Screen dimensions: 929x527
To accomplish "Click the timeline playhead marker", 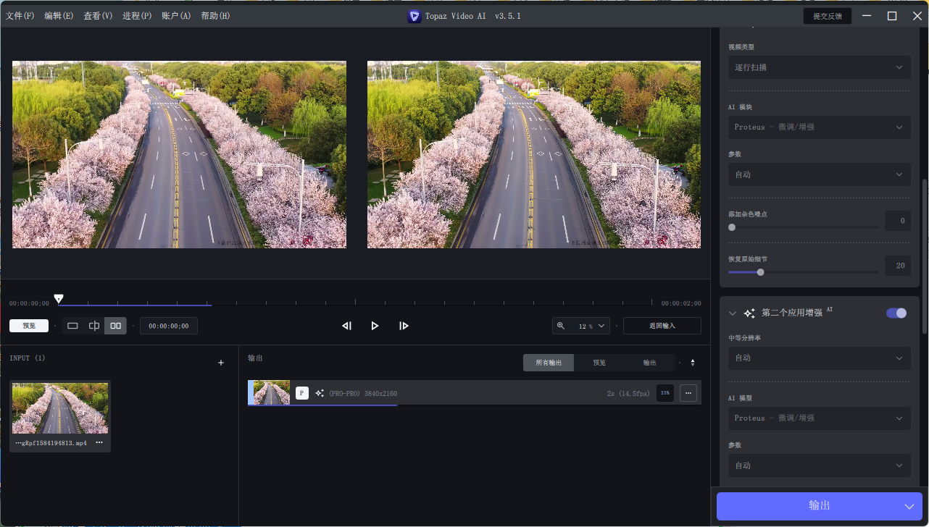I will click(x=59, y=298).
